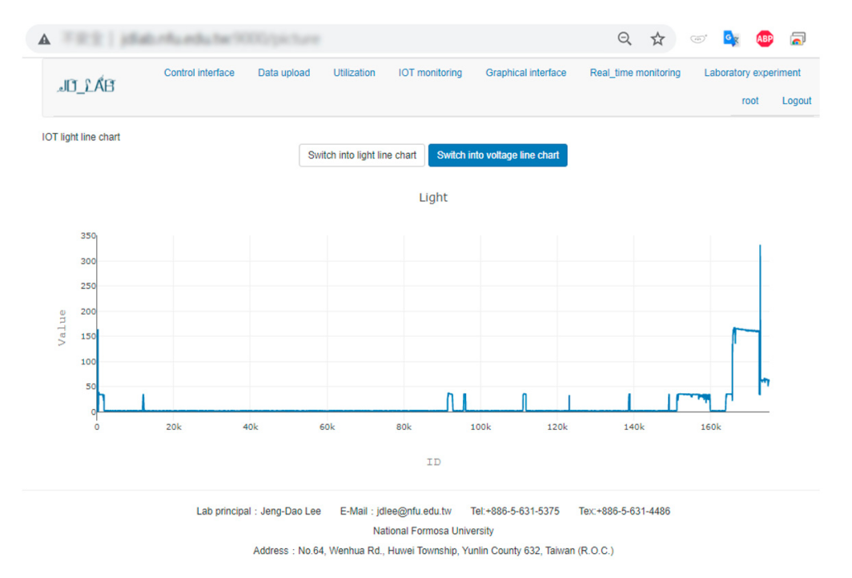
Task: Click the JD_LAB logo
Action: point(86,86)
